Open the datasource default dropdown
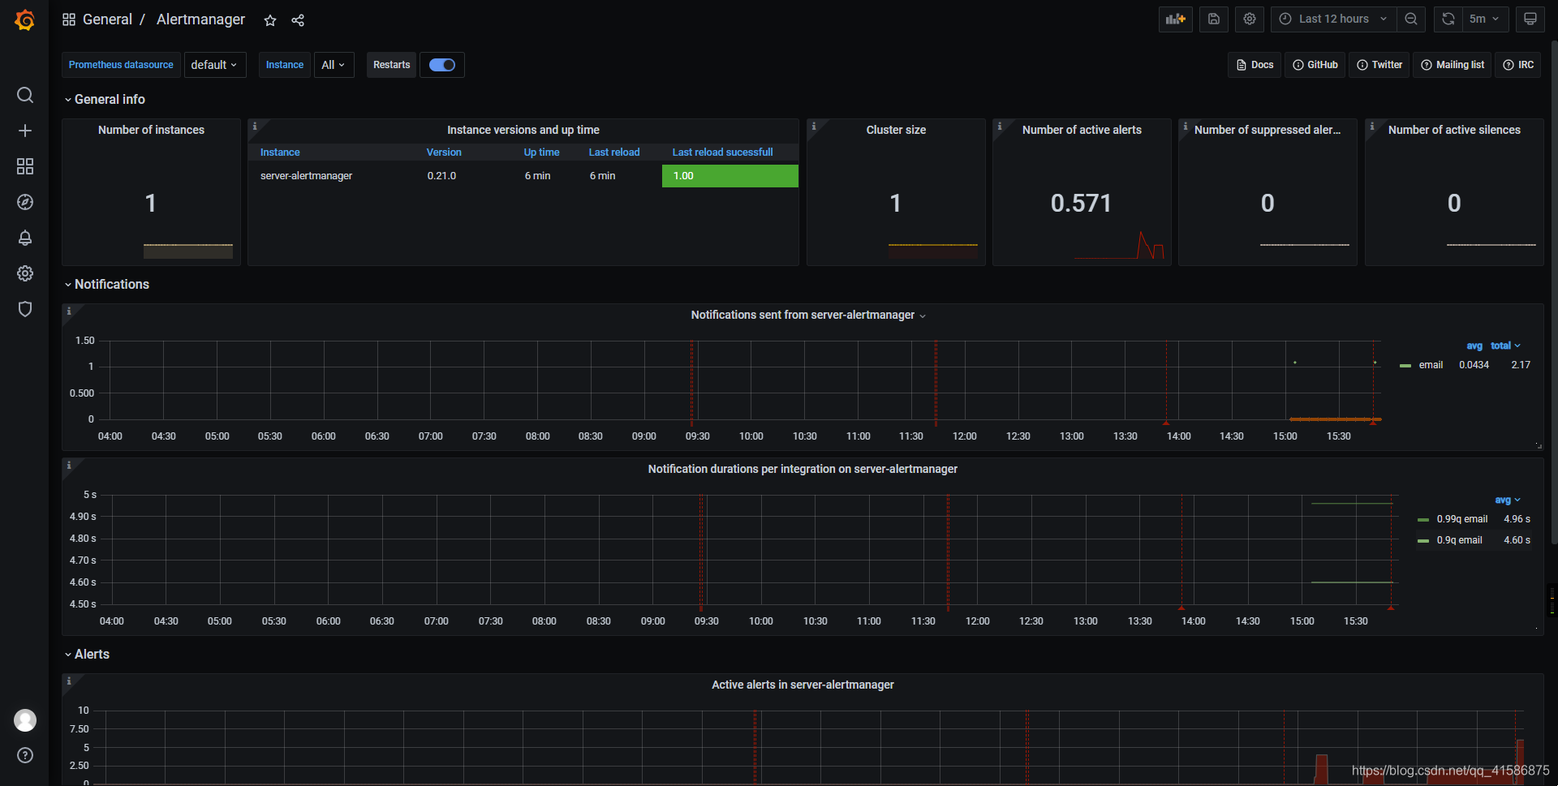 click(215, 65)
